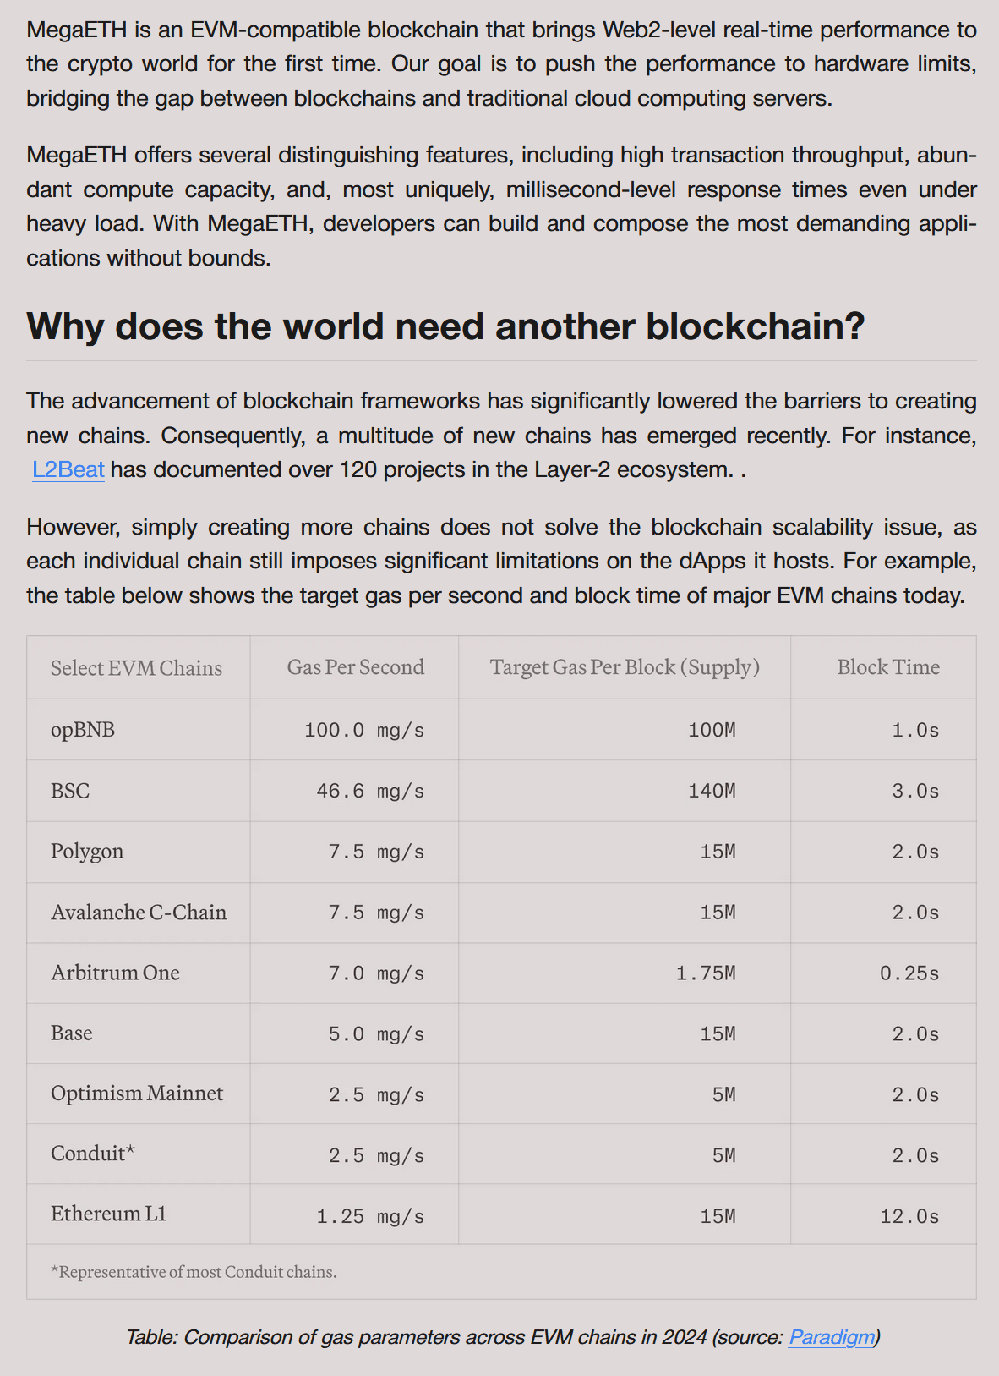Select the Optimism Mainnet cell
Viewport: 999px width, 1376px height.
[x=137, y=1094]
